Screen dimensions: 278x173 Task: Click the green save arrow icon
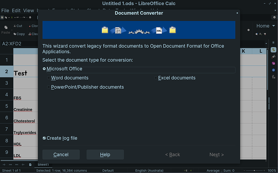(x=12, y=17)
